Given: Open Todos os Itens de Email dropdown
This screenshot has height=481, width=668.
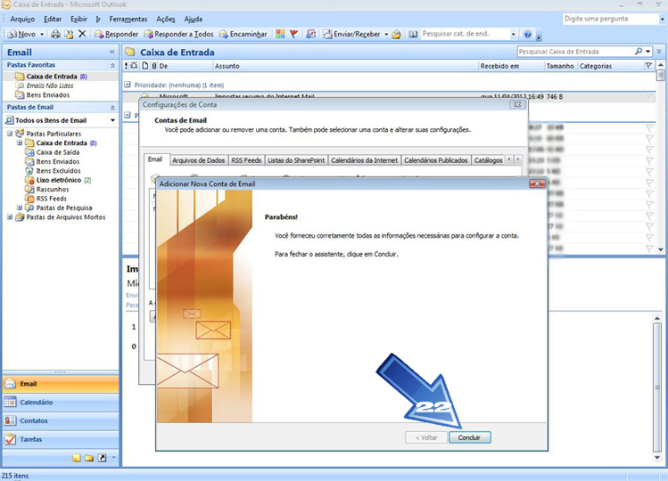Looking at the screenshot, I should pyautogui.click(x=112, y=120).
